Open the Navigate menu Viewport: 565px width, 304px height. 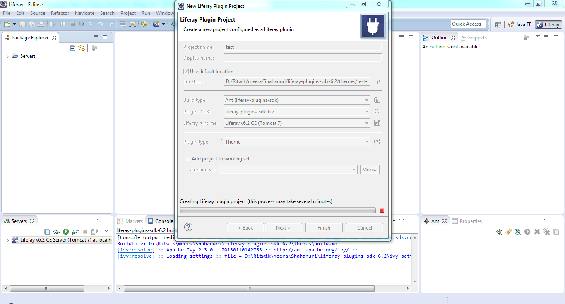85,13
